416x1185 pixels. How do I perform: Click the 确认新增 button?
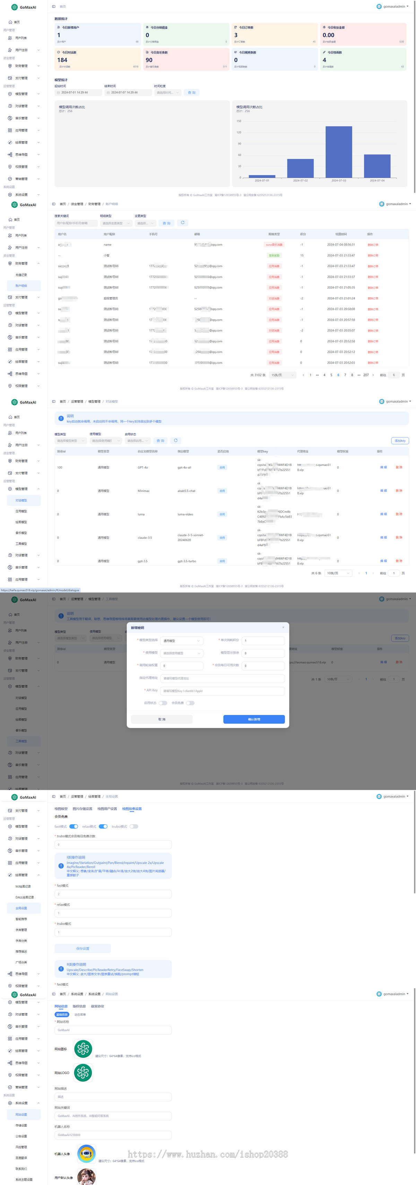tap(254, 719)
